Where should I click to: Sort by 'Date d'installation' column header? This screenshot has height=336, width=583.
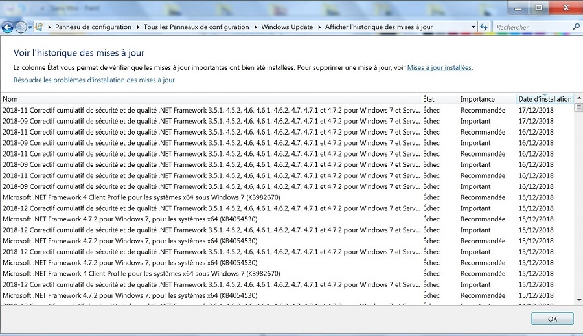point(545,99)
